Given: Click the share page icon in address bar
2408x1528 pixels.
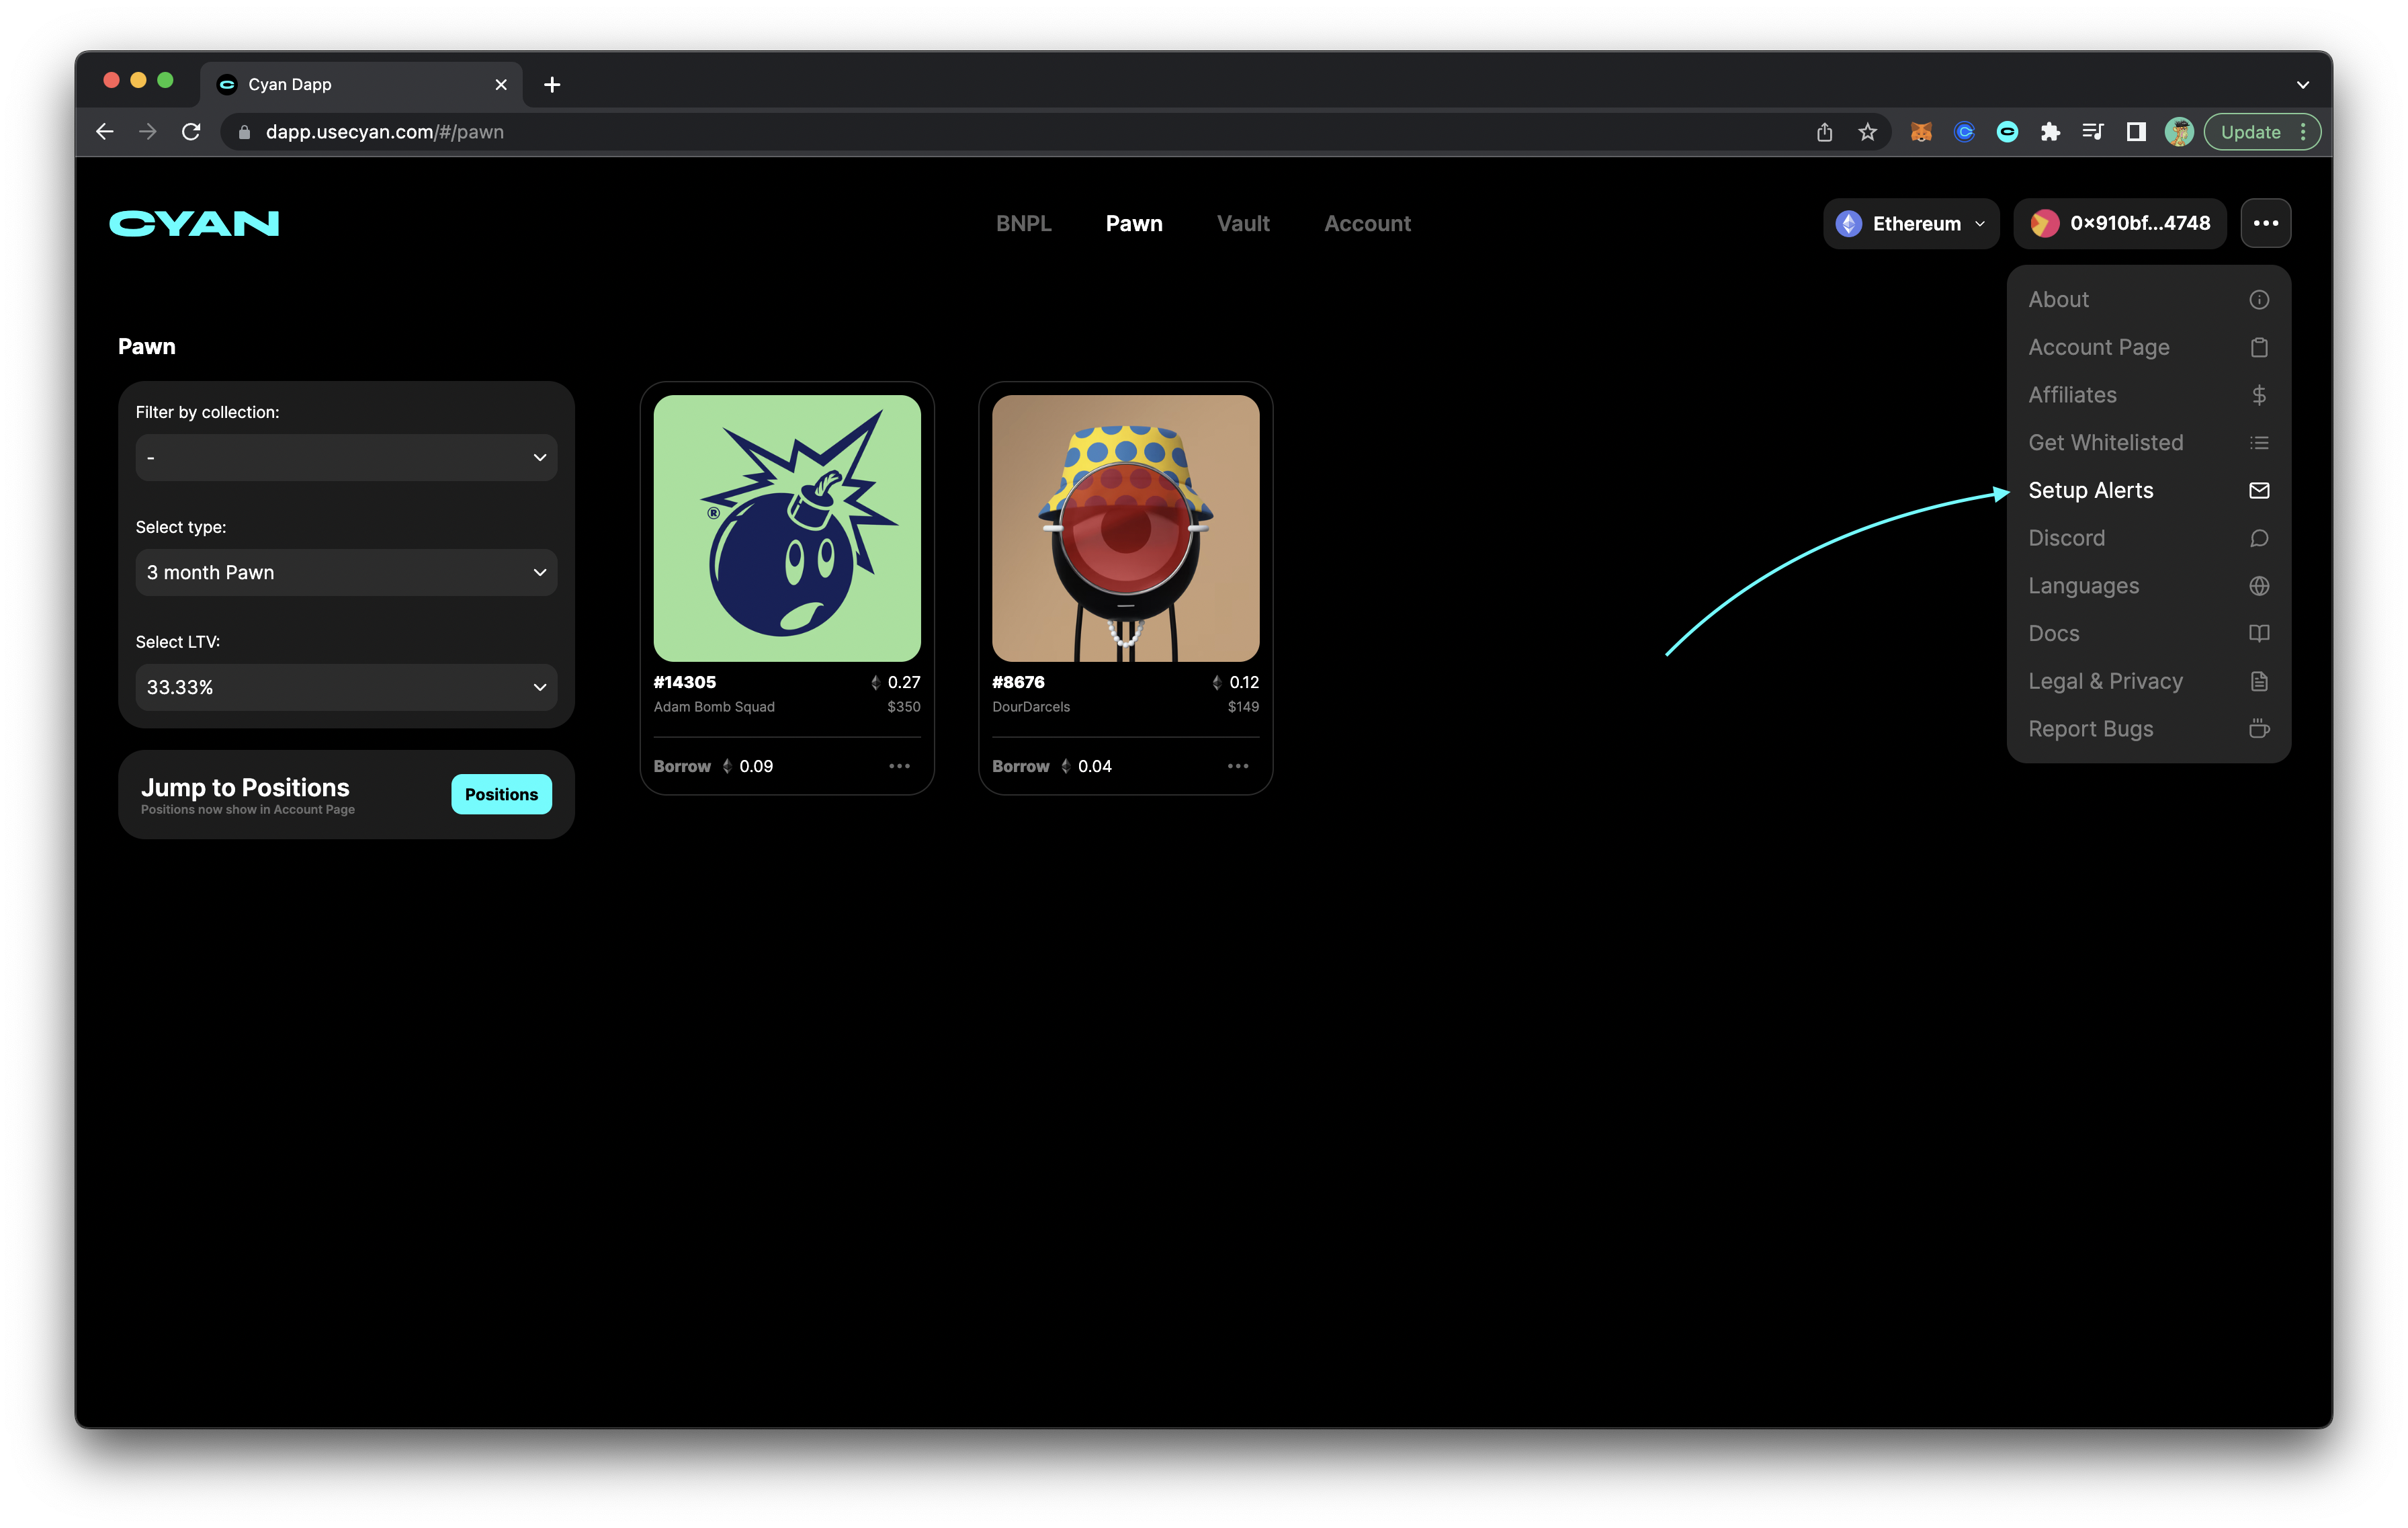Looking at the screenshot, I should click(x=1824, y=132).
